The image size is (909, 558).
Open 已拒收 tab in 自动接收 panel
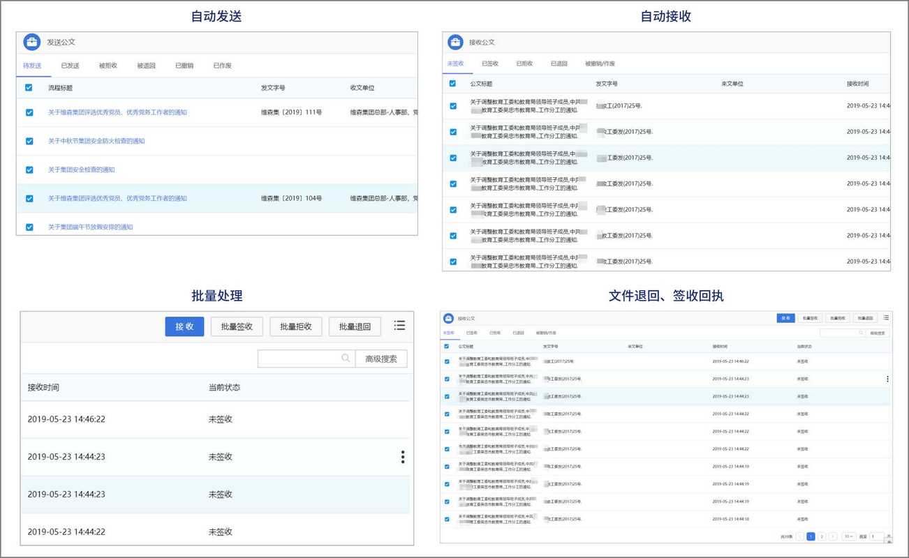point(524,63)
